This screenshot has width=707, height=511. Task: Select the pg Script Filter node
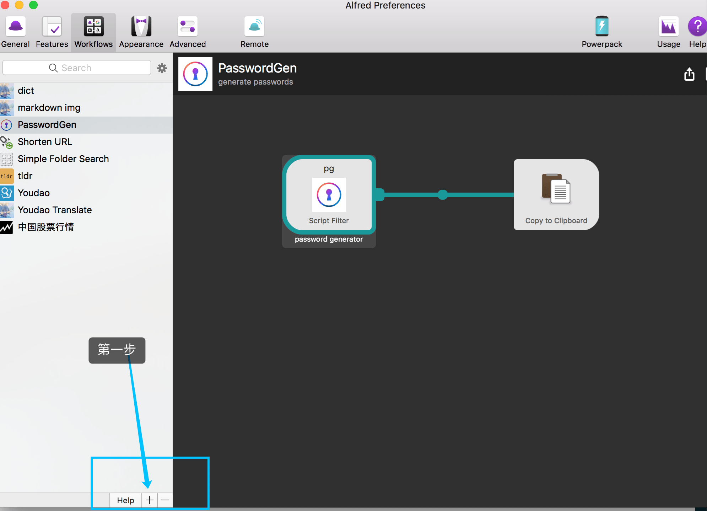click(x=329, y=195)
